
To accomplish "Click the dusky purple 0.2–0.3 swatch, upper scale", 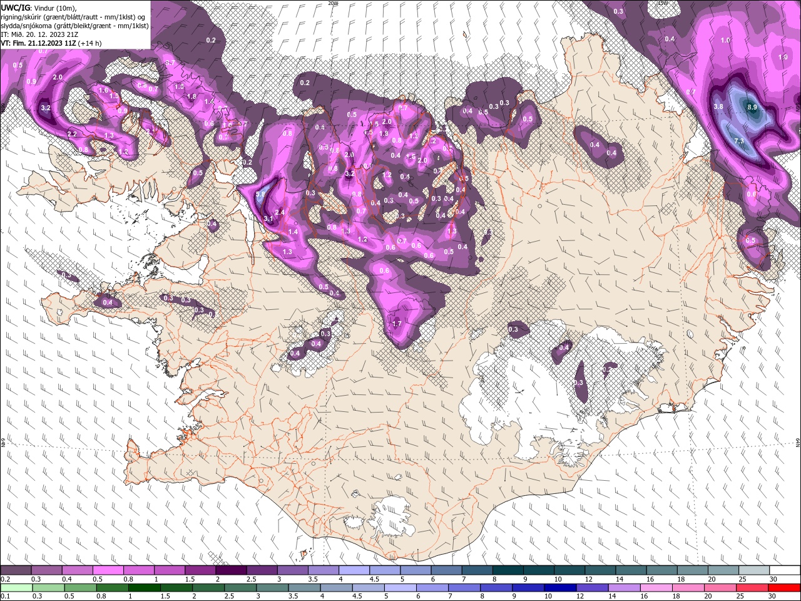I will tap(16, 570).
